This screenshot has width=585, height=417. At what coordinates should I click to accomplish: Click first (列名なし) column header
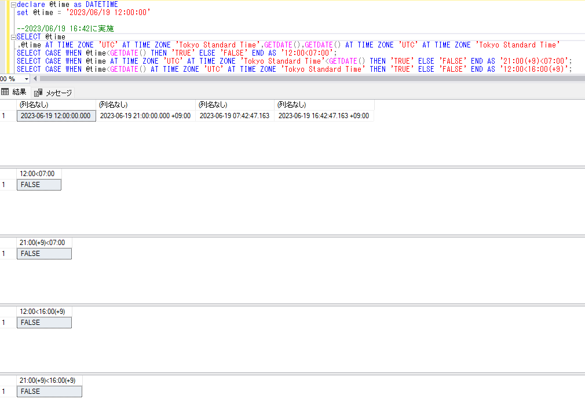coord(56,105)
